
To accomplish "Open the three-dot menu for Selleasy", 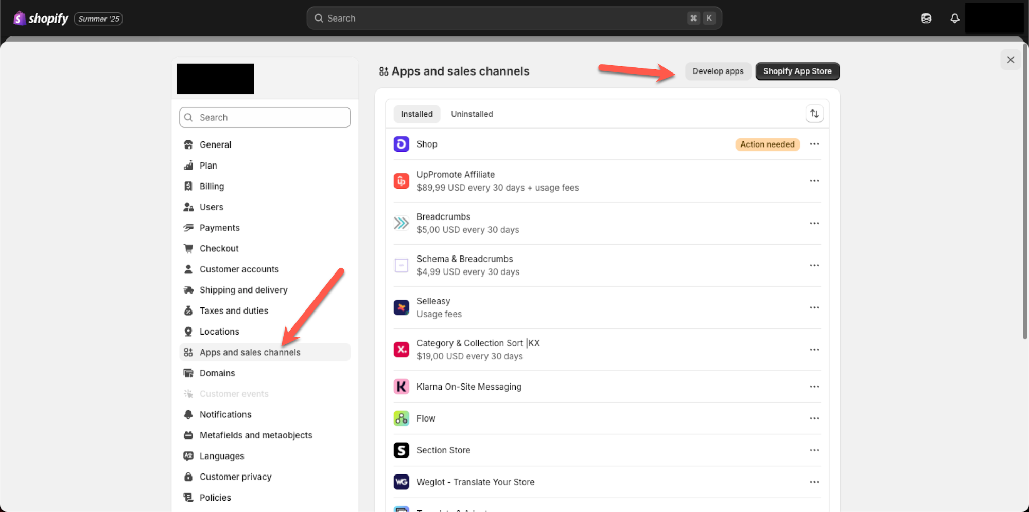I will click(814, 307).
